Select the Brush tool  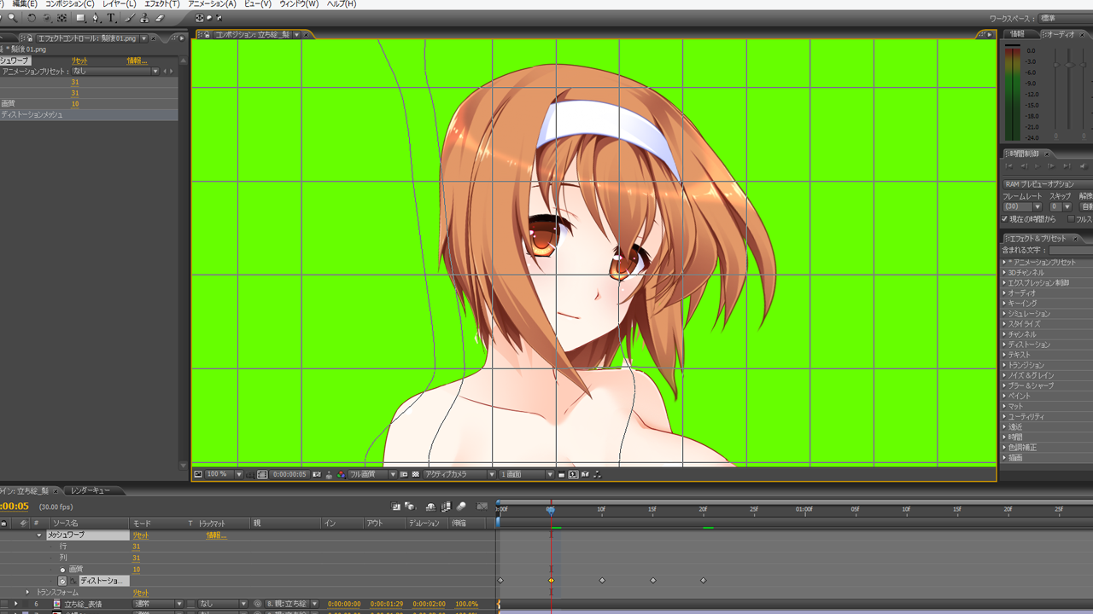point(130,17)
